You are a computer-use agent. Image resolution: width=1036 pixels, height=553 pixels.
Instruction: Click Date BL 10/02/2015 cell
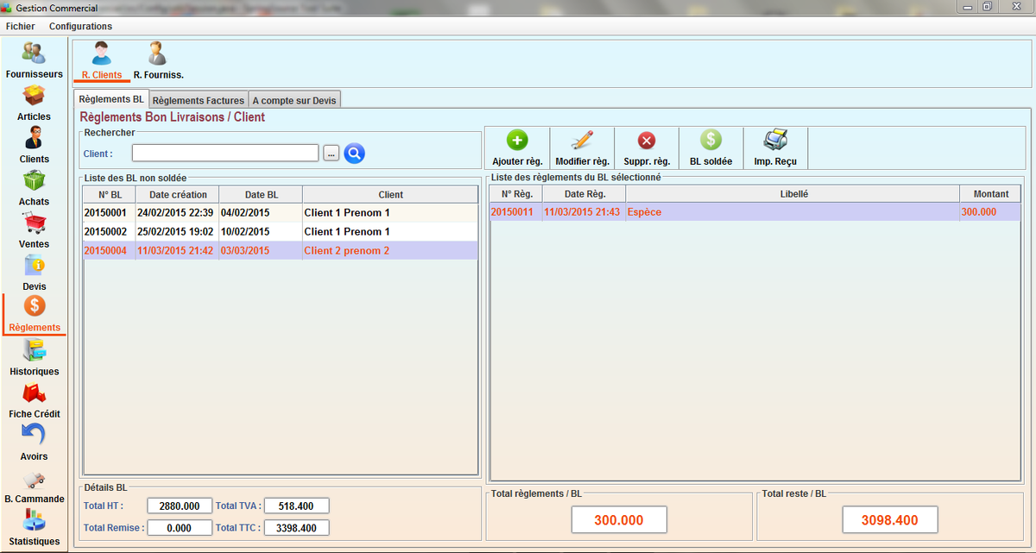pos(261,231)
